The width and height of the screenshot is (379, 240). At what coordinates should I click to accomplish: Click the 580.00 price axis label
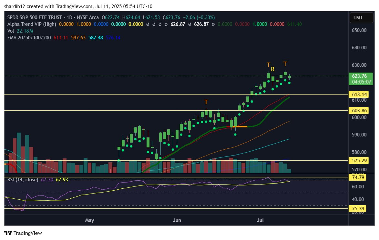click(x=359, y=152)
